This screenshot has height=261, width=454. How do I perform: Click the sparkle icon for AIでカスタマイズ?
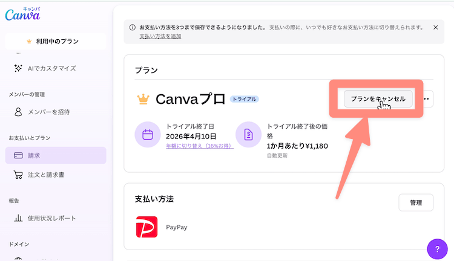coord(18,68)
